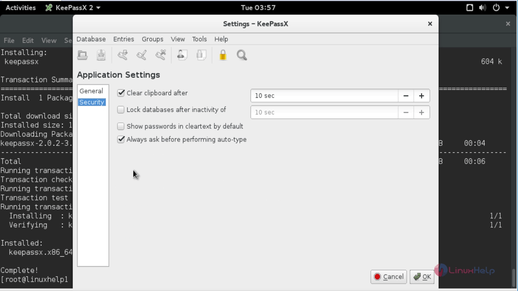518x291 pixels.
Task: Open the terminal window's Edit menu
Action: click(x=28, y=40)
